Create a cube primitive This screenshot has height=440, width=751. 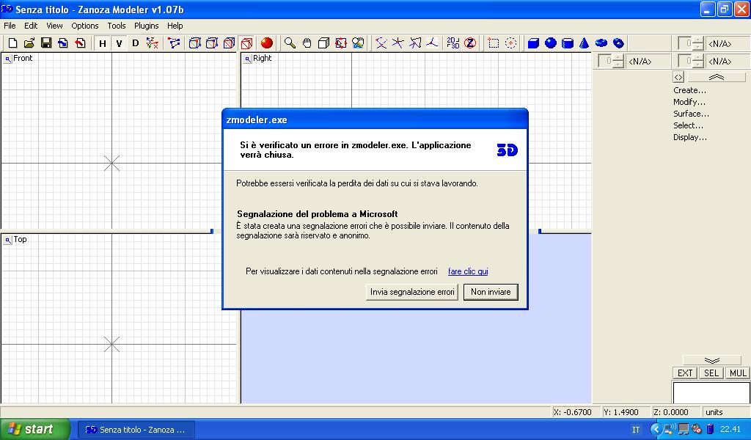pos(534,43)
